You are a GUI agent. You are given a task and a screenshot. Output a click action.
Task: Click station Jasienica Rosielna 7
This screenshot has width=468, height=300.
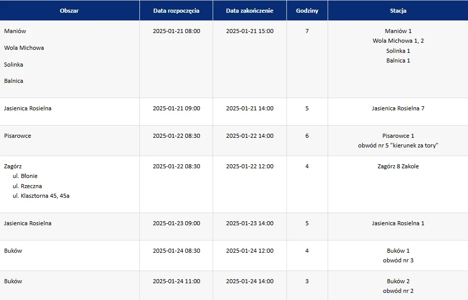coord(398,108)
